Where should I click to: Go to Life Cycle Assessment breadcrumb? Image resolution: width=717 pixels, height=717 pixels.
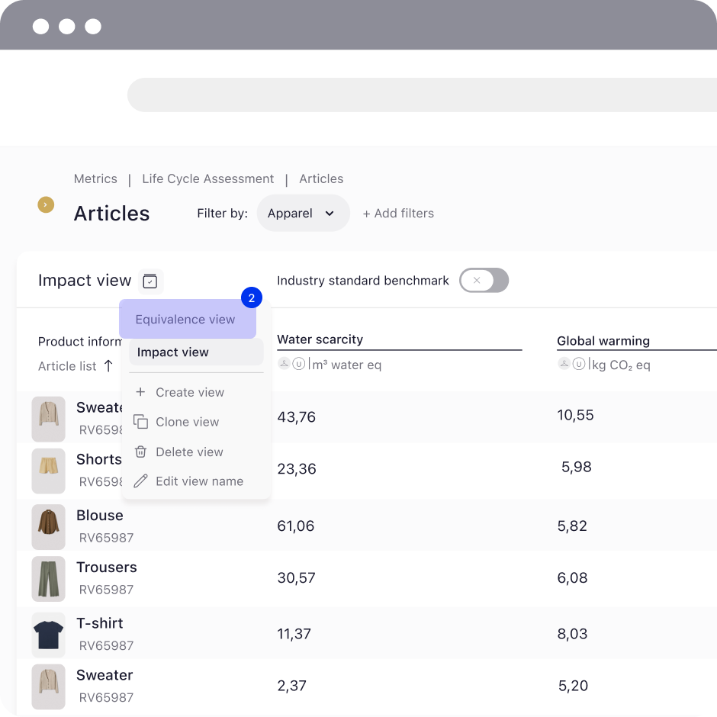(208, 178)
